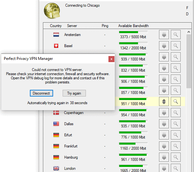
Task: Click the magnifier icon in Erfurt row
Action: (176, 135)
